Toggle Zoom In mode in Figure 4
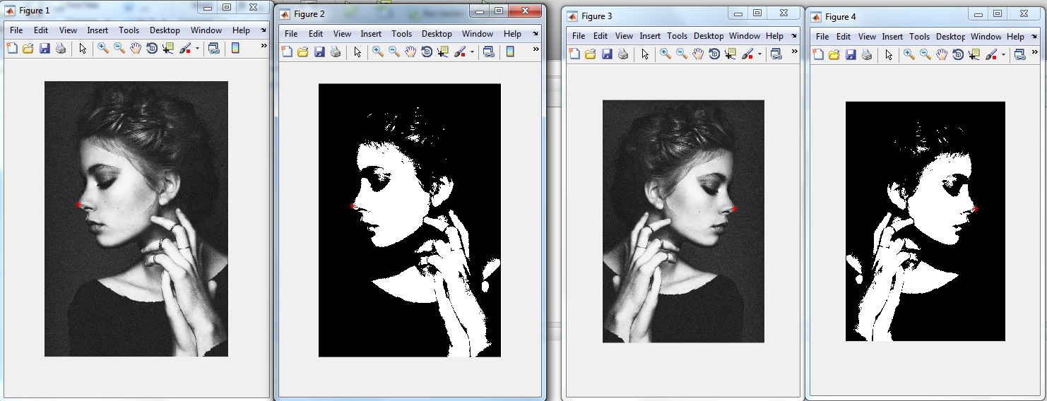1047x401 pixels. (909, 54)
